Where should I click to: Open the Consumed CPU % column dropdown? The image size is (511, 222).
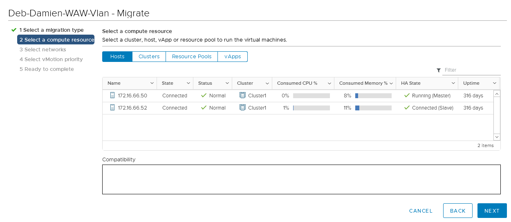[329, 83]
